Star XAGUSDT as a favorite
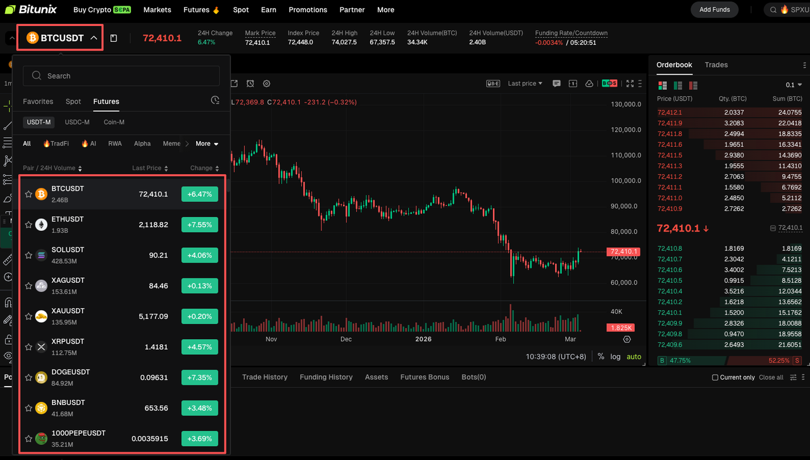Image resolution: width=810 pixels, height=460 pixels. (x=28, y=285)
